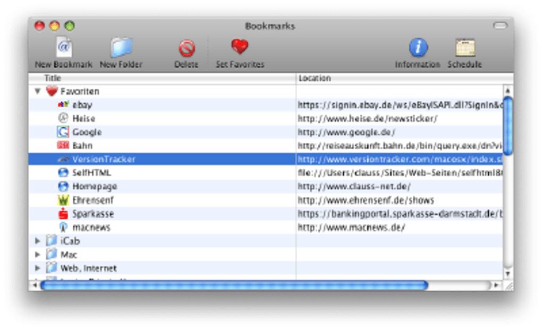The width and height of the screenshot is (542, 330).
Task: Click the vertical scrollbar down arrow
Action: (x=508, y=274)
